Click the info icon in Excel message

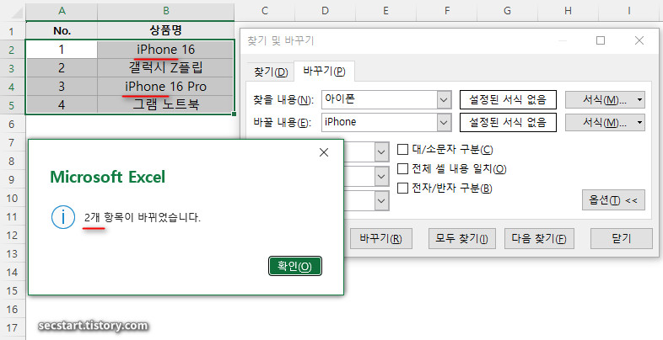click(x=62, y=218)
